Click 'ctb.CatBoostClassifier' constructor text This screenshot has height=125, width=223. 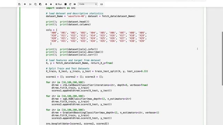click(78, 85)
